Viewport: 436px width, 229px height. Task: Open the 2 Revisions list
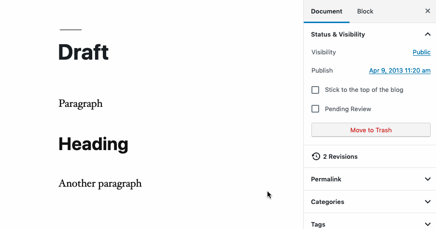[340, 156]
